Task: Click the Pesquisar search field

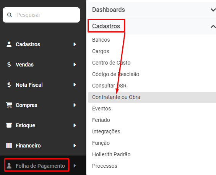Action: [41, 15]
